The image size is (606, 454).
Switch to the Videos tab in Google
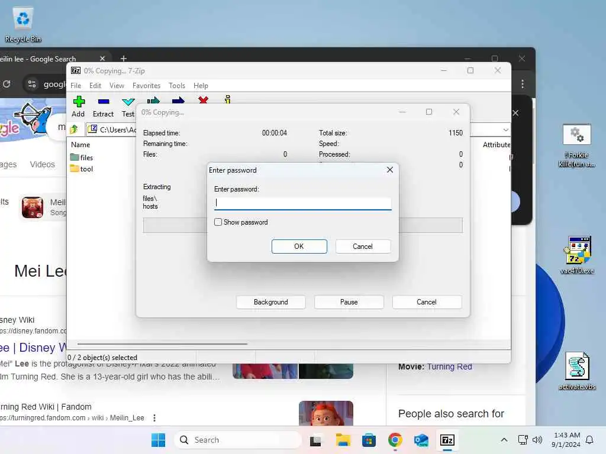43,164
